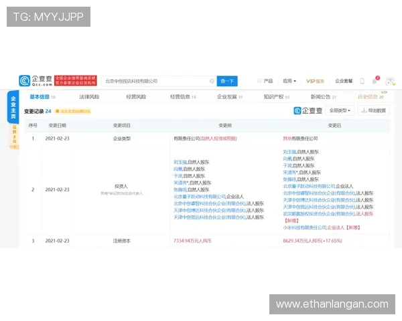
Task: Select the 品牌主页 side tab
Action: click(x=14, y=136)
